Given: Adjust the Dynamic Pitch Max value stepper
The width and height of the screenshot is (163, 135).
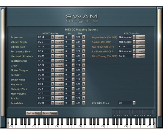Looking at the screenshot, I should click(x=84, y=89).
